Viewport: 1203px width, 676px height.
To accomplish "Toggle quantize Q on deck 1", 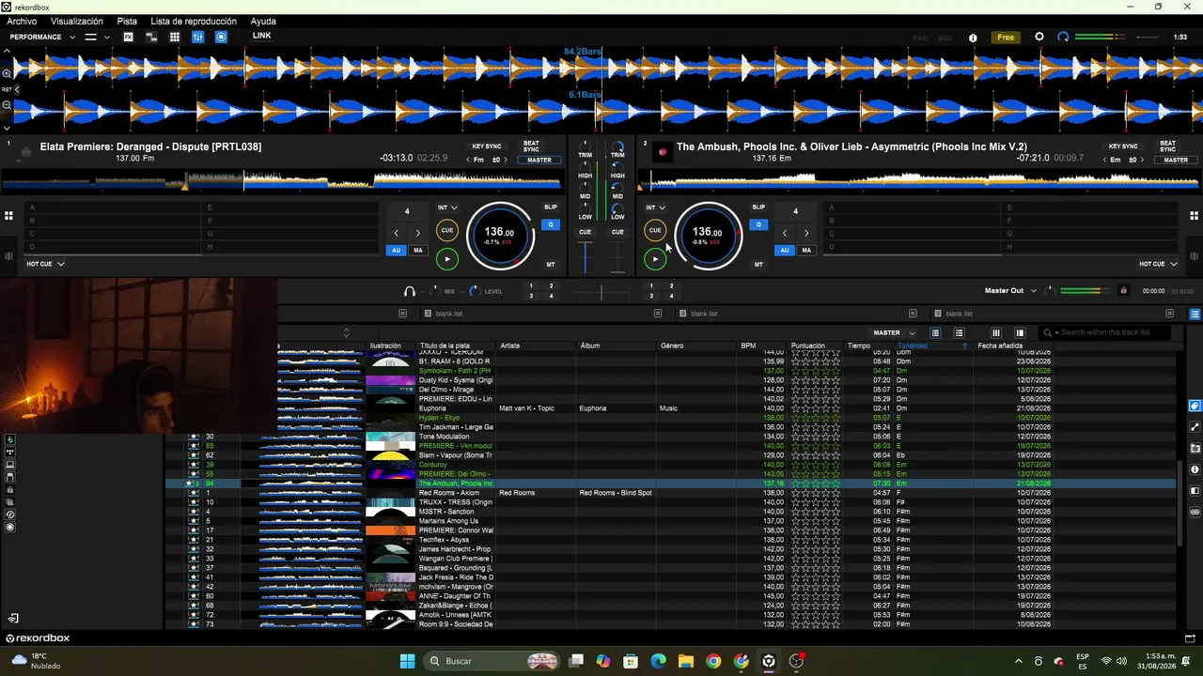I will tap(551, 224).
